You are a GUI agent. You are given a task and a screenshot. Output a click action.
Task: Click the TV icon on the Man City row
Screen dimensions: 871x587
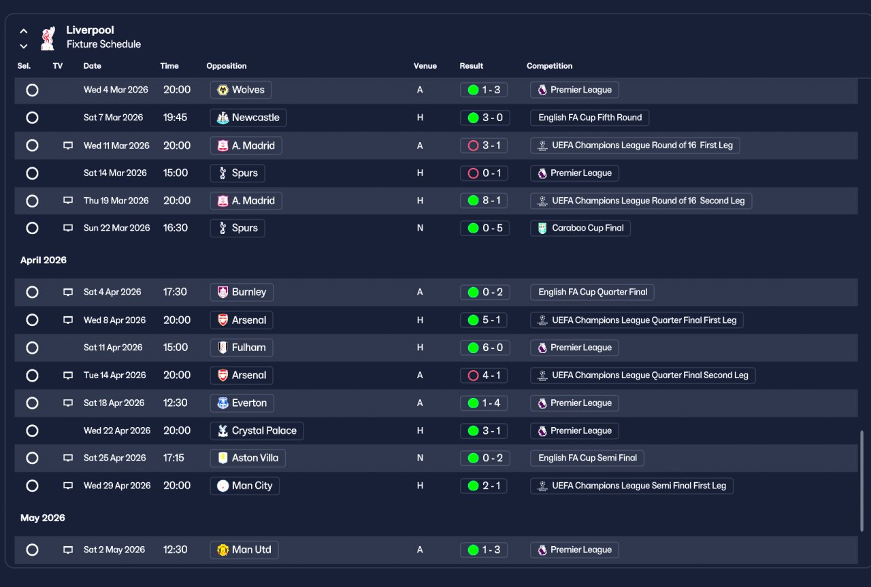click(x=68, y=486)
